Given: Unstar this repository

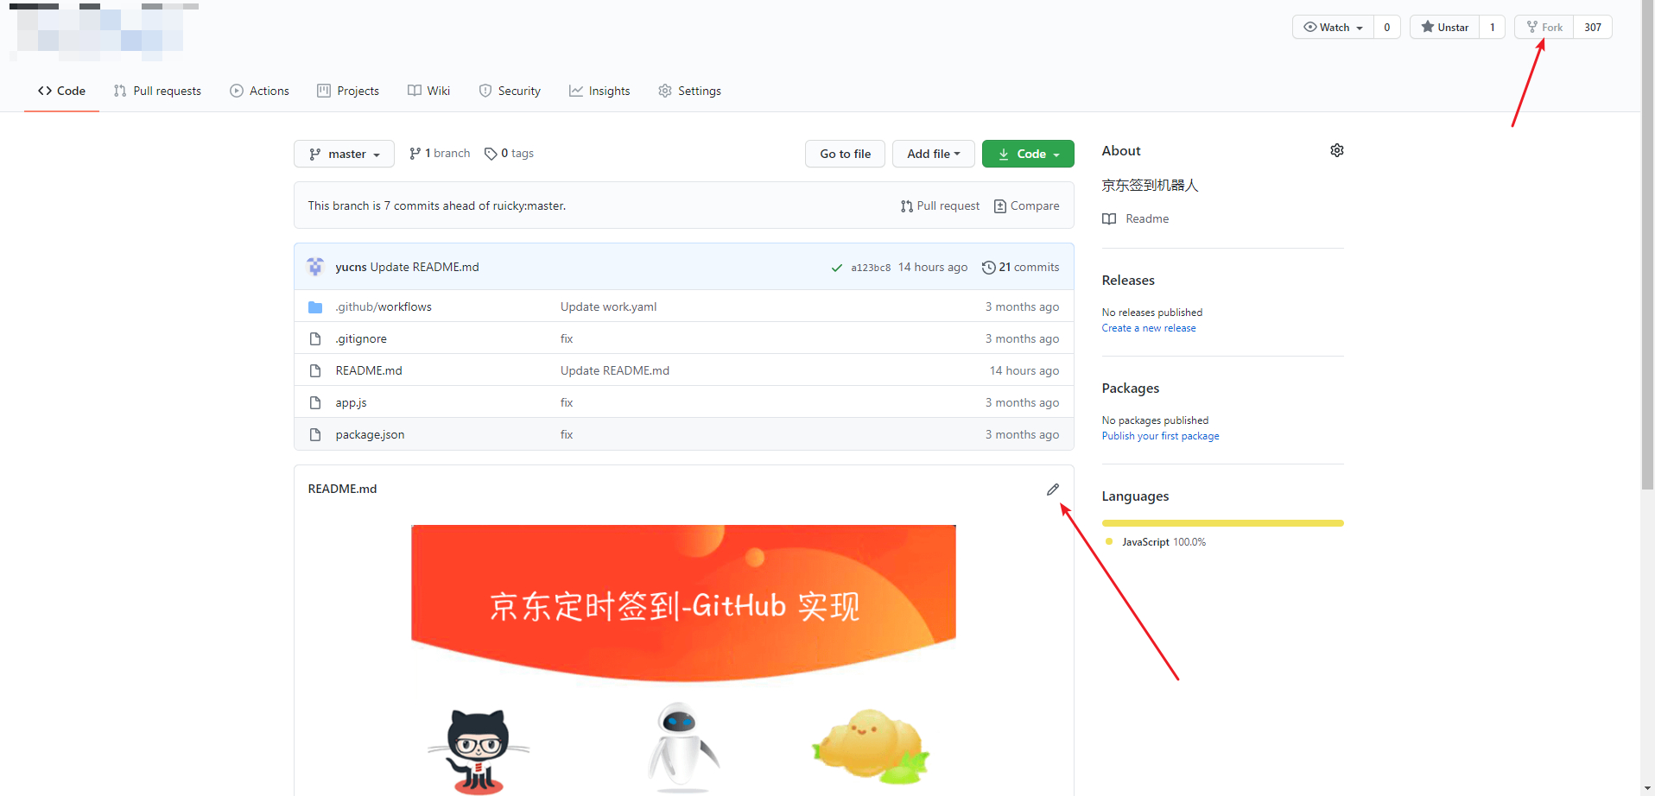Looking at the screenshot, I should click(x=1444, y=27).
